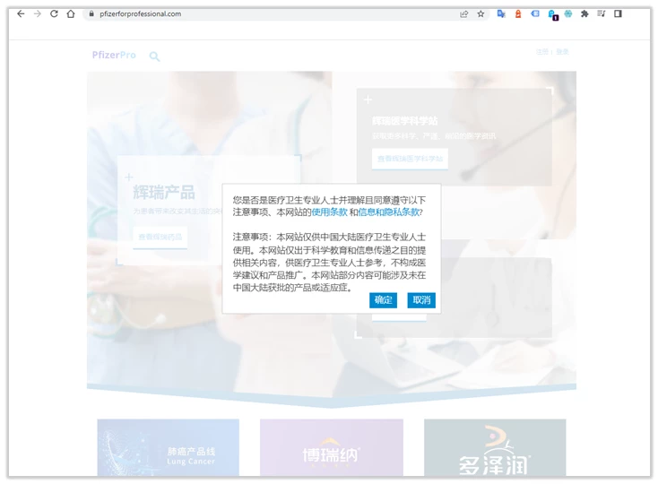Click the 辉瑞医学科学站 heading text
The height and width of the screenshot is (484, 658).
coord(404,121)
